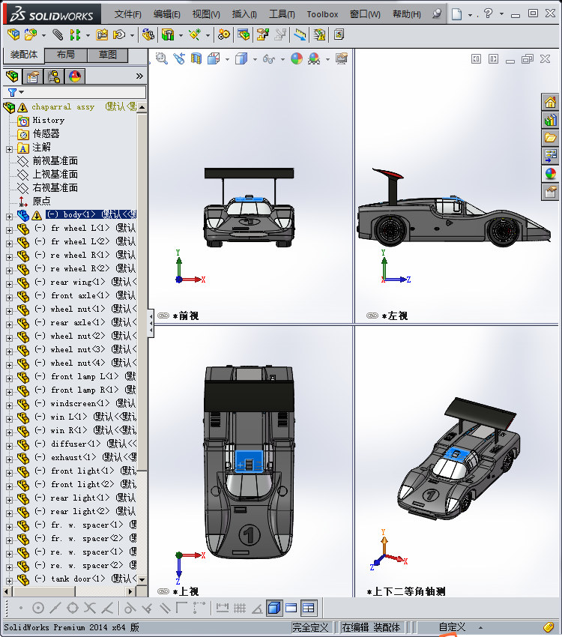The width and height of the screenshot is (562, 637).
Task: Click the Interference Detection measure icon
Action: click(300, 35)
